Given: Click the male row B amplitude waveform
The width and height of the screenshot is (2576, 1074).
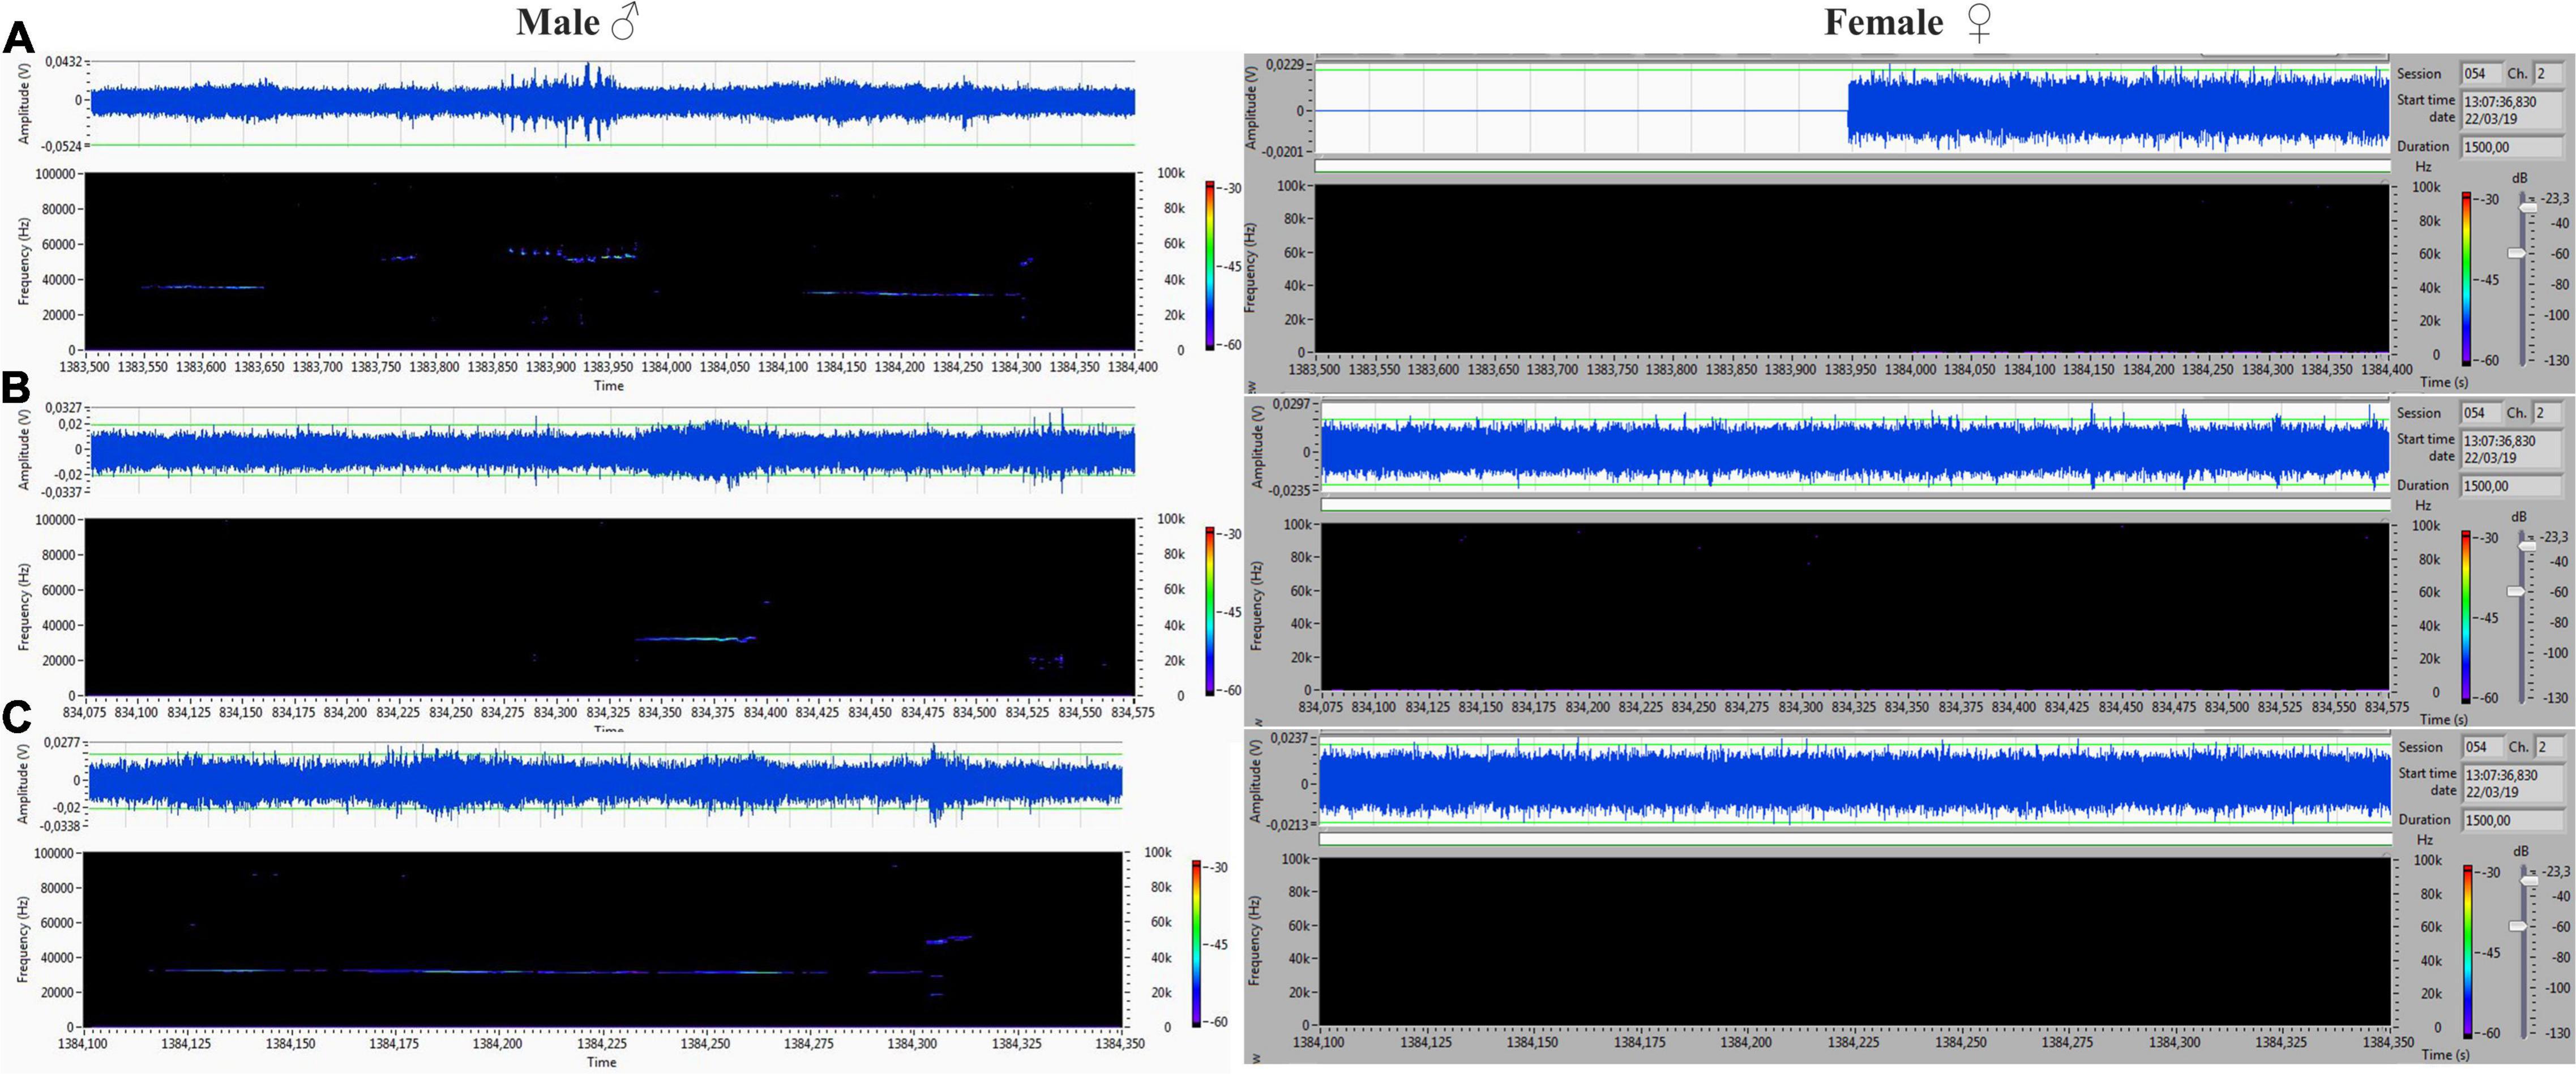Looking at the screenshot, I should click(612, 449).
